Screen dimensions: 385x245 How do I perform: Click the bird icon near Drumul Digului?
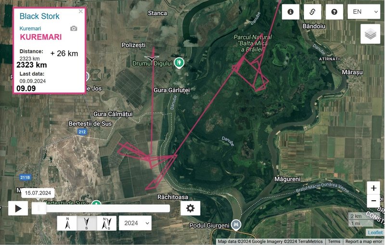pos(152,58)
